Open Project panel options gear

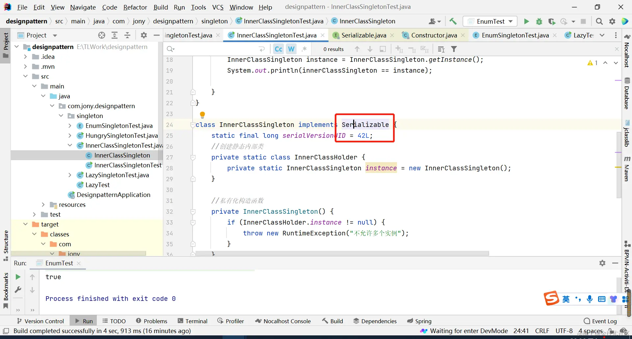pos(144,35)
